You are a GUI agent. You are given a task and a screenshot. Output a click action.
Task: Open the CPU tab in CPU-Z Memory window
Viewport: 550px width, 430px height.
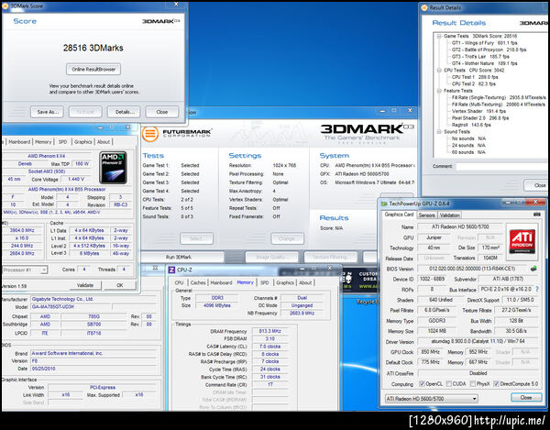[180, 282]
